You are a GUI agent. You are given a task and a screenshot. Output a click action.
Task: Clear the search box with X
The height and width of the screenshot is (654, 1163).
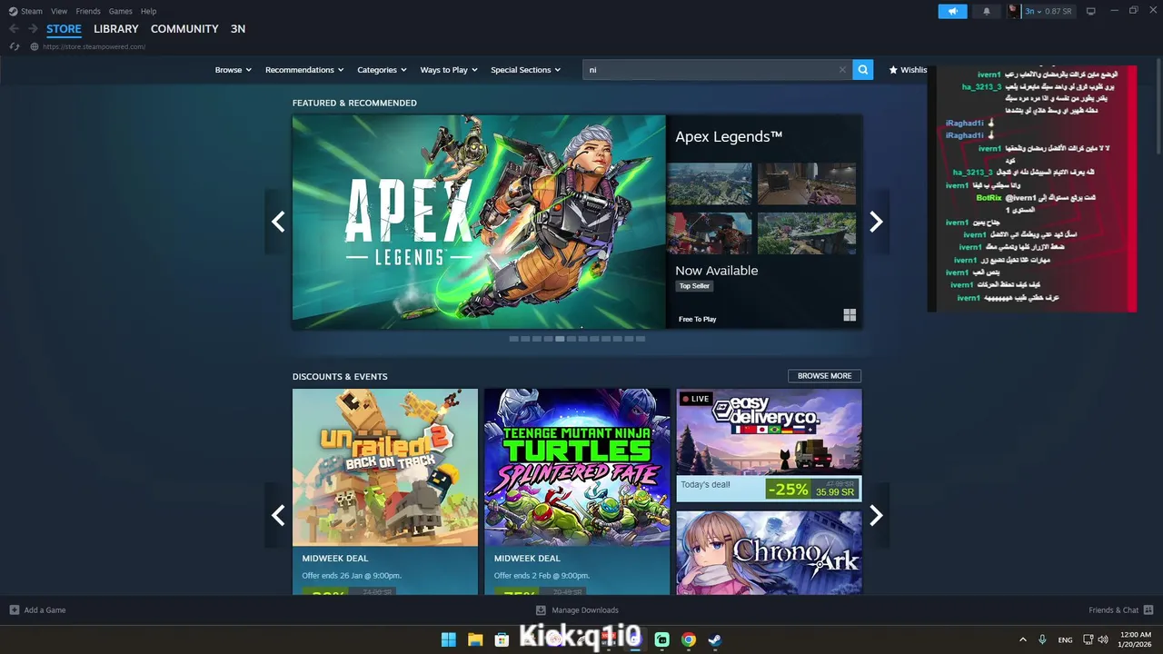[842, 69]
